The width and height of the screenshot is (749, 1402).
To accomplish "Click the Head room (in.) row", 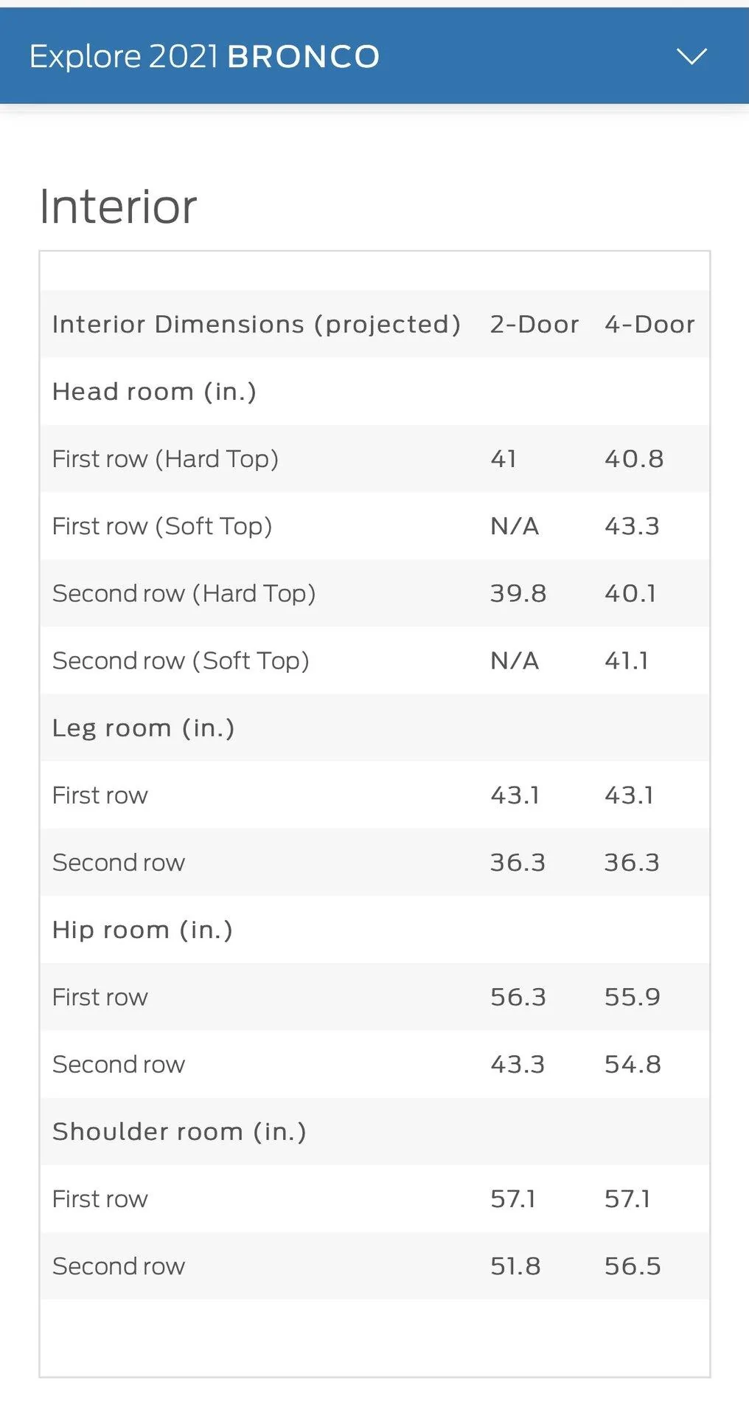I will pos(374,391).
